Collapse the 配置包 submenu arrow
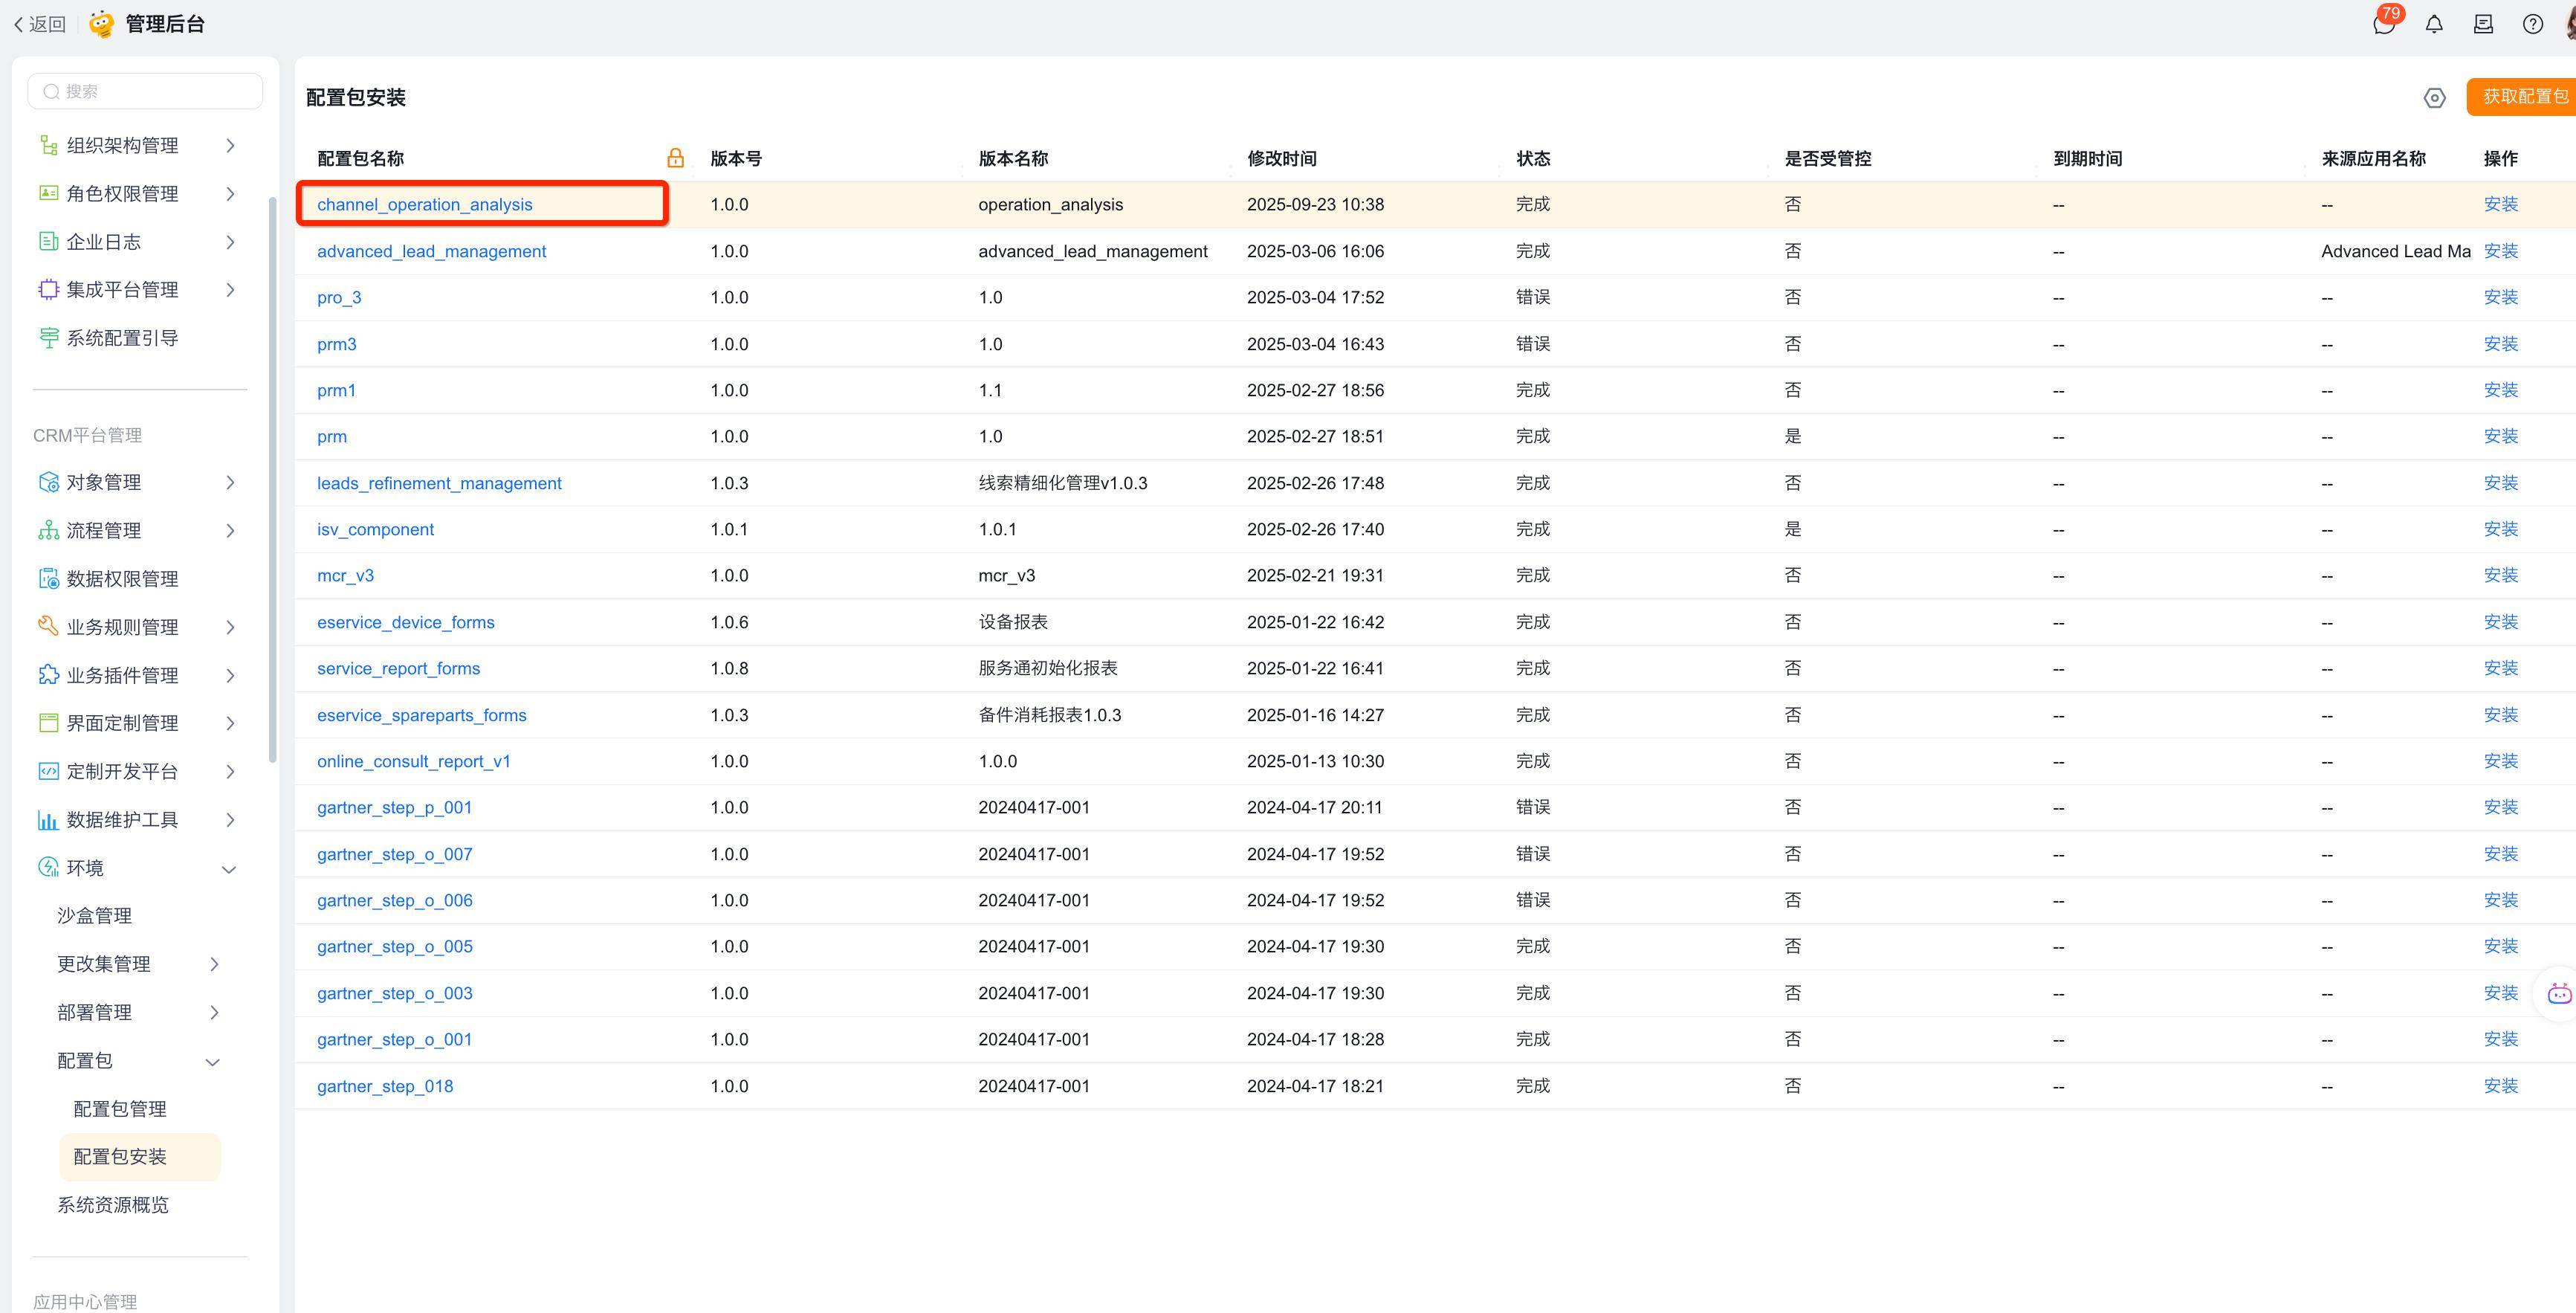The image size is (2576, 1313). pyautogui.click(x=213, y=1062)
